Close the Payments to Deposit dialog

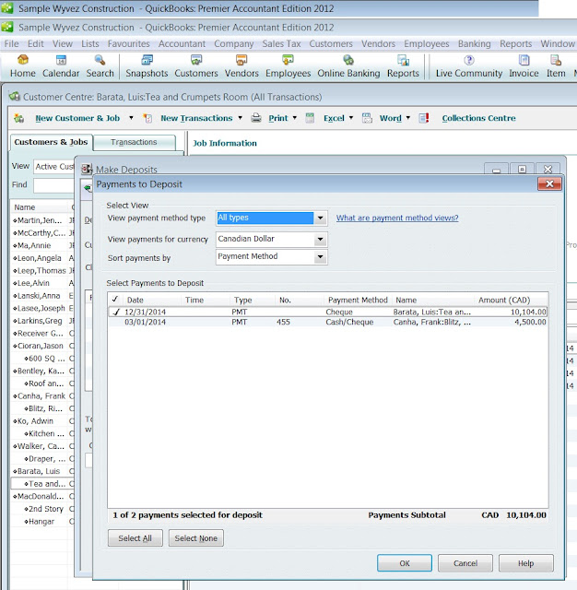click(549, 184)
